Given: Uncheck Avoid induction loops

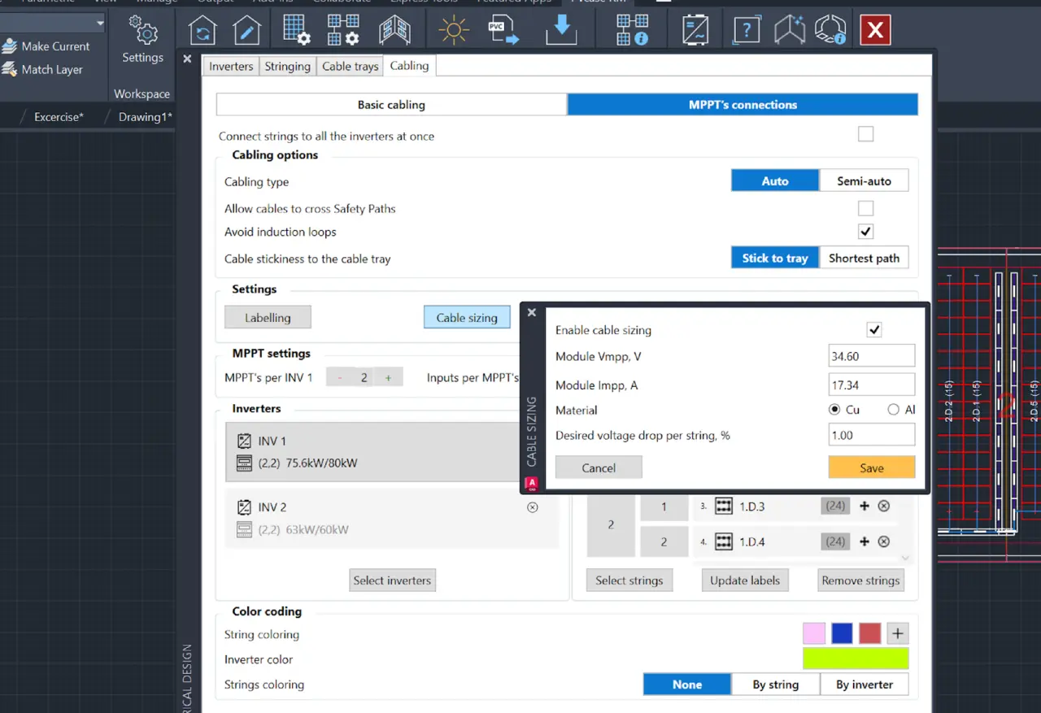Looking at the screenshot, I should click(866, 232).
